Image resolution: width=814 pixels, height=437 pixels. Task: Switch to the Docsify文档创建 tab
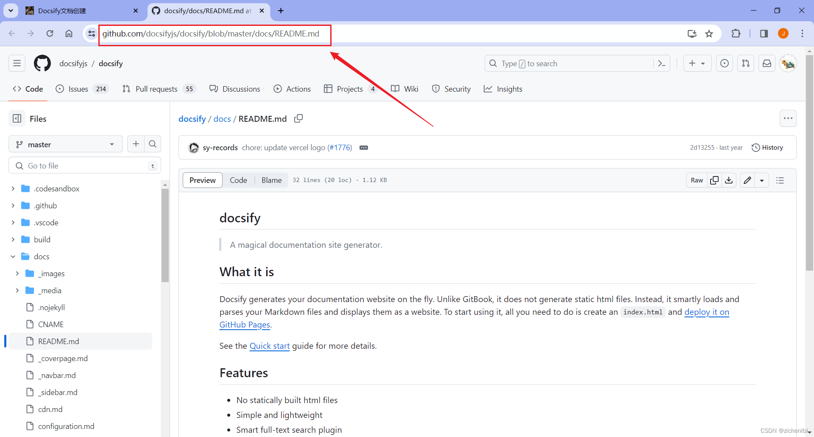click(81, 11)
